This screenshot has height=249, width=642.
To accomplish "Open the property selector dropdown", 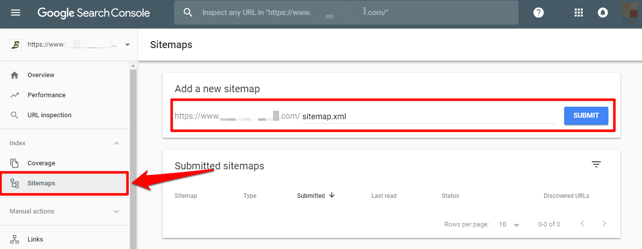I will point(127,45).
